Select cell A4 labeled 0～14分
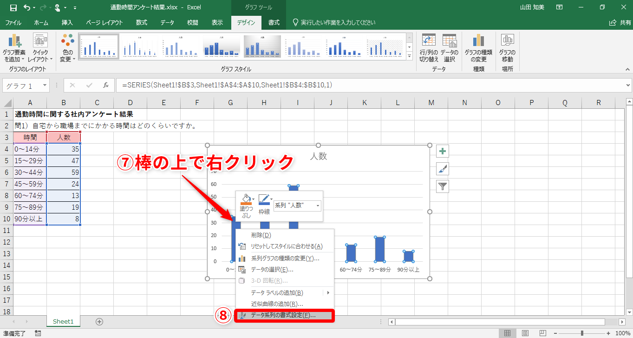The width and height of the screenshot is (633, 338). [x=30, y=149]
